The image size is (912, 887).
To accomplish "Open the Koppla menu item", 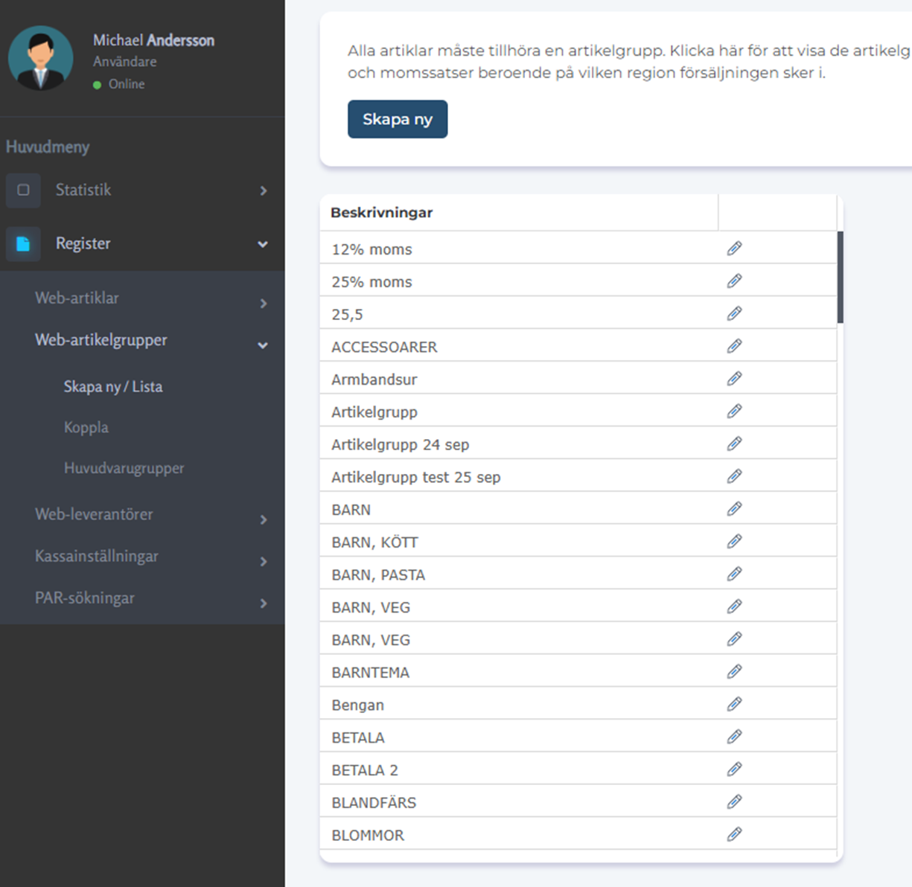I will (86, 428).
